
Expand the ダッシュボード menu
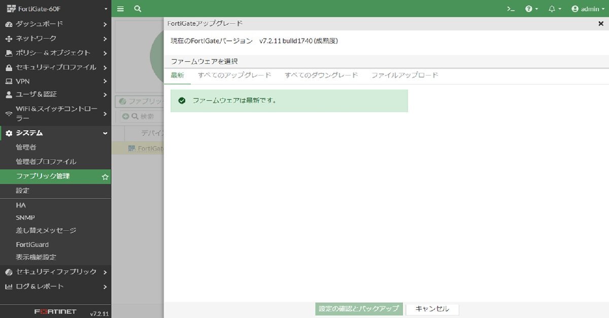pos(55,24)
